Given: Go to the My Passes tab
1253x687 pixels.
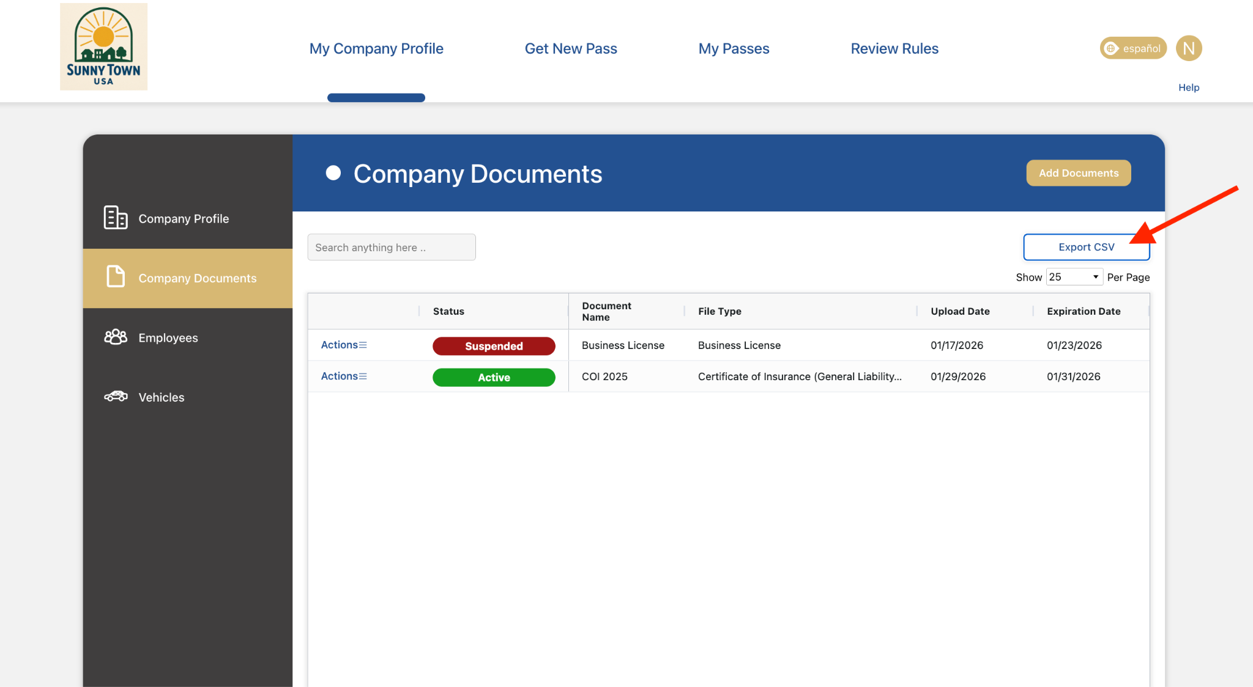Looking at the screenshot, I should click(x=734, y=49).
